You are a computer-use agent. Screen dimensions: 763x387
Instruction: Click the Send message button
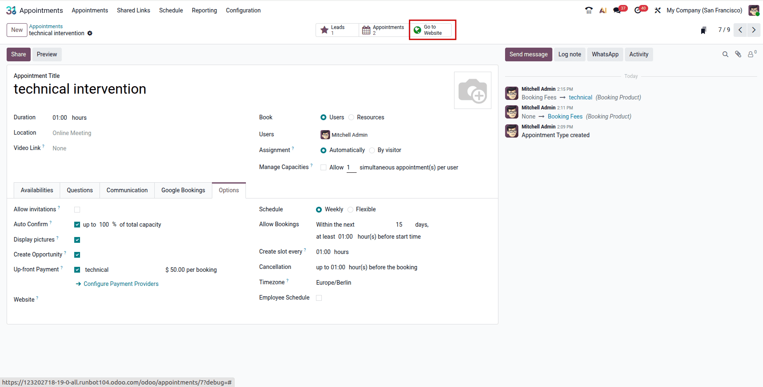529,54
